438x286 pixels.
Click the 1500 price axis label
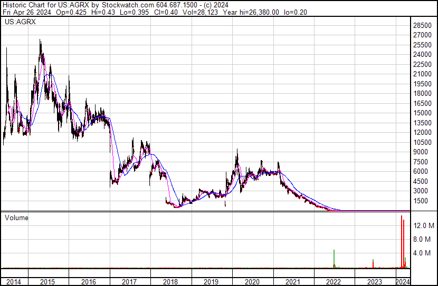coord(421,201)
